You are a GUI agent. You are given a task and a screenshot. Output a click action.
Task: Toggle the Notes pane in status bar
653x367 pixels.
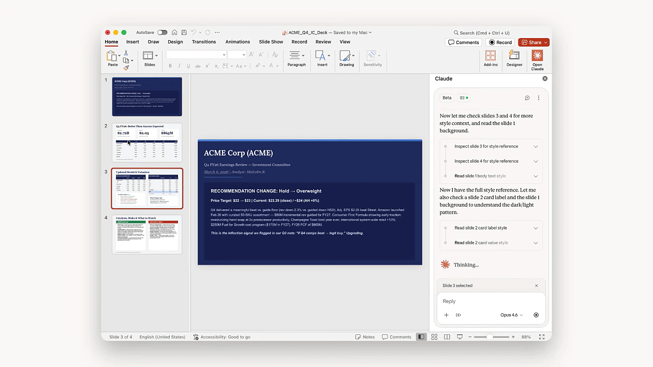(365, 337)
